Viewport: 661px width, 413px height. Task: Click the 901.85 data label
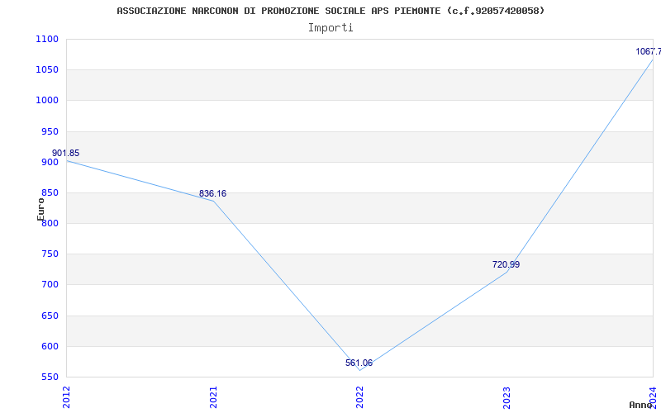(x=66, y=154)
